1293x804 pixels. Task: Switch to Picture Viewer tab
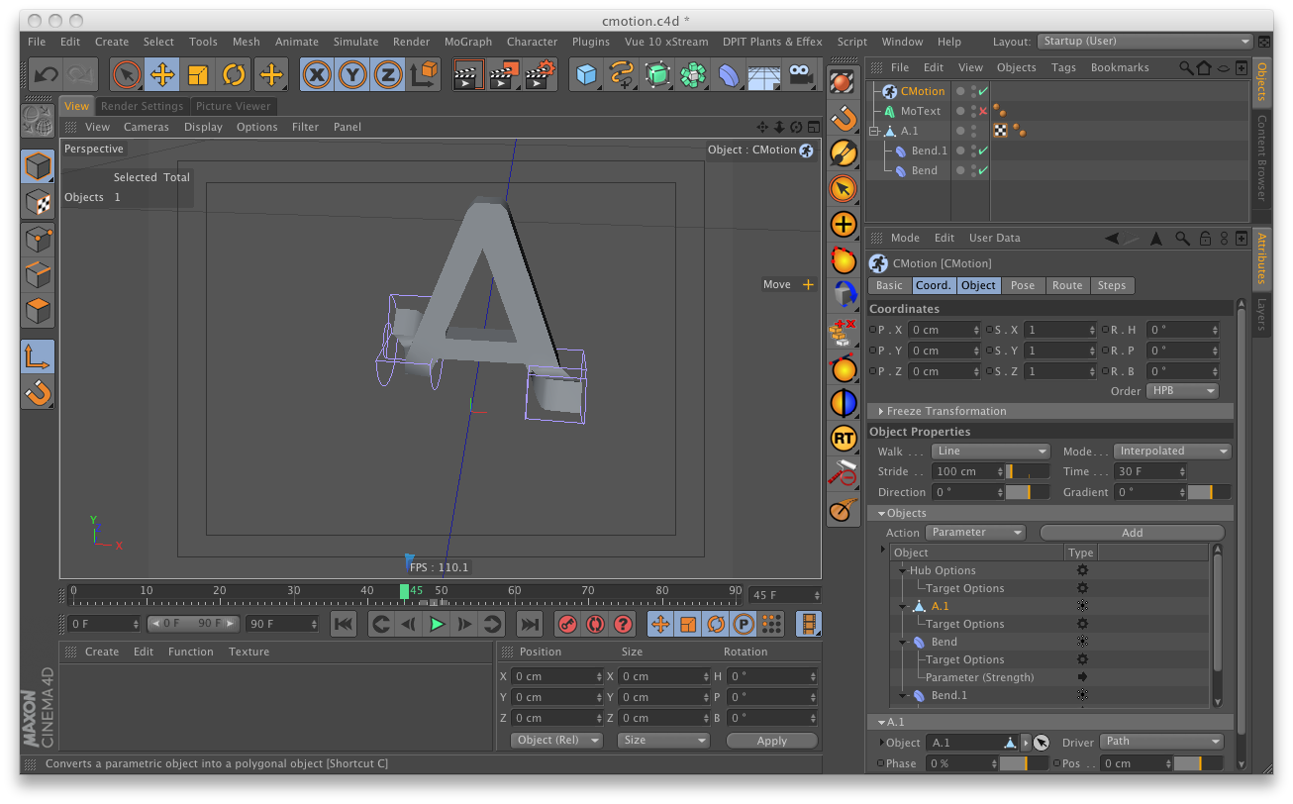pos(233,106)
